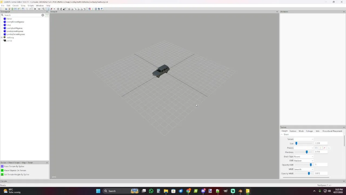Click in the Scenegraph search box

(x=22, y=15)
